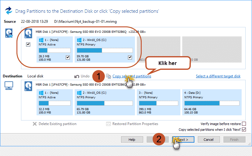Click the Windows logo on destination partition 1
Image resolution: width=252 pixels, height=156 pixels.
pyautogui.click(x=41, y=93)
